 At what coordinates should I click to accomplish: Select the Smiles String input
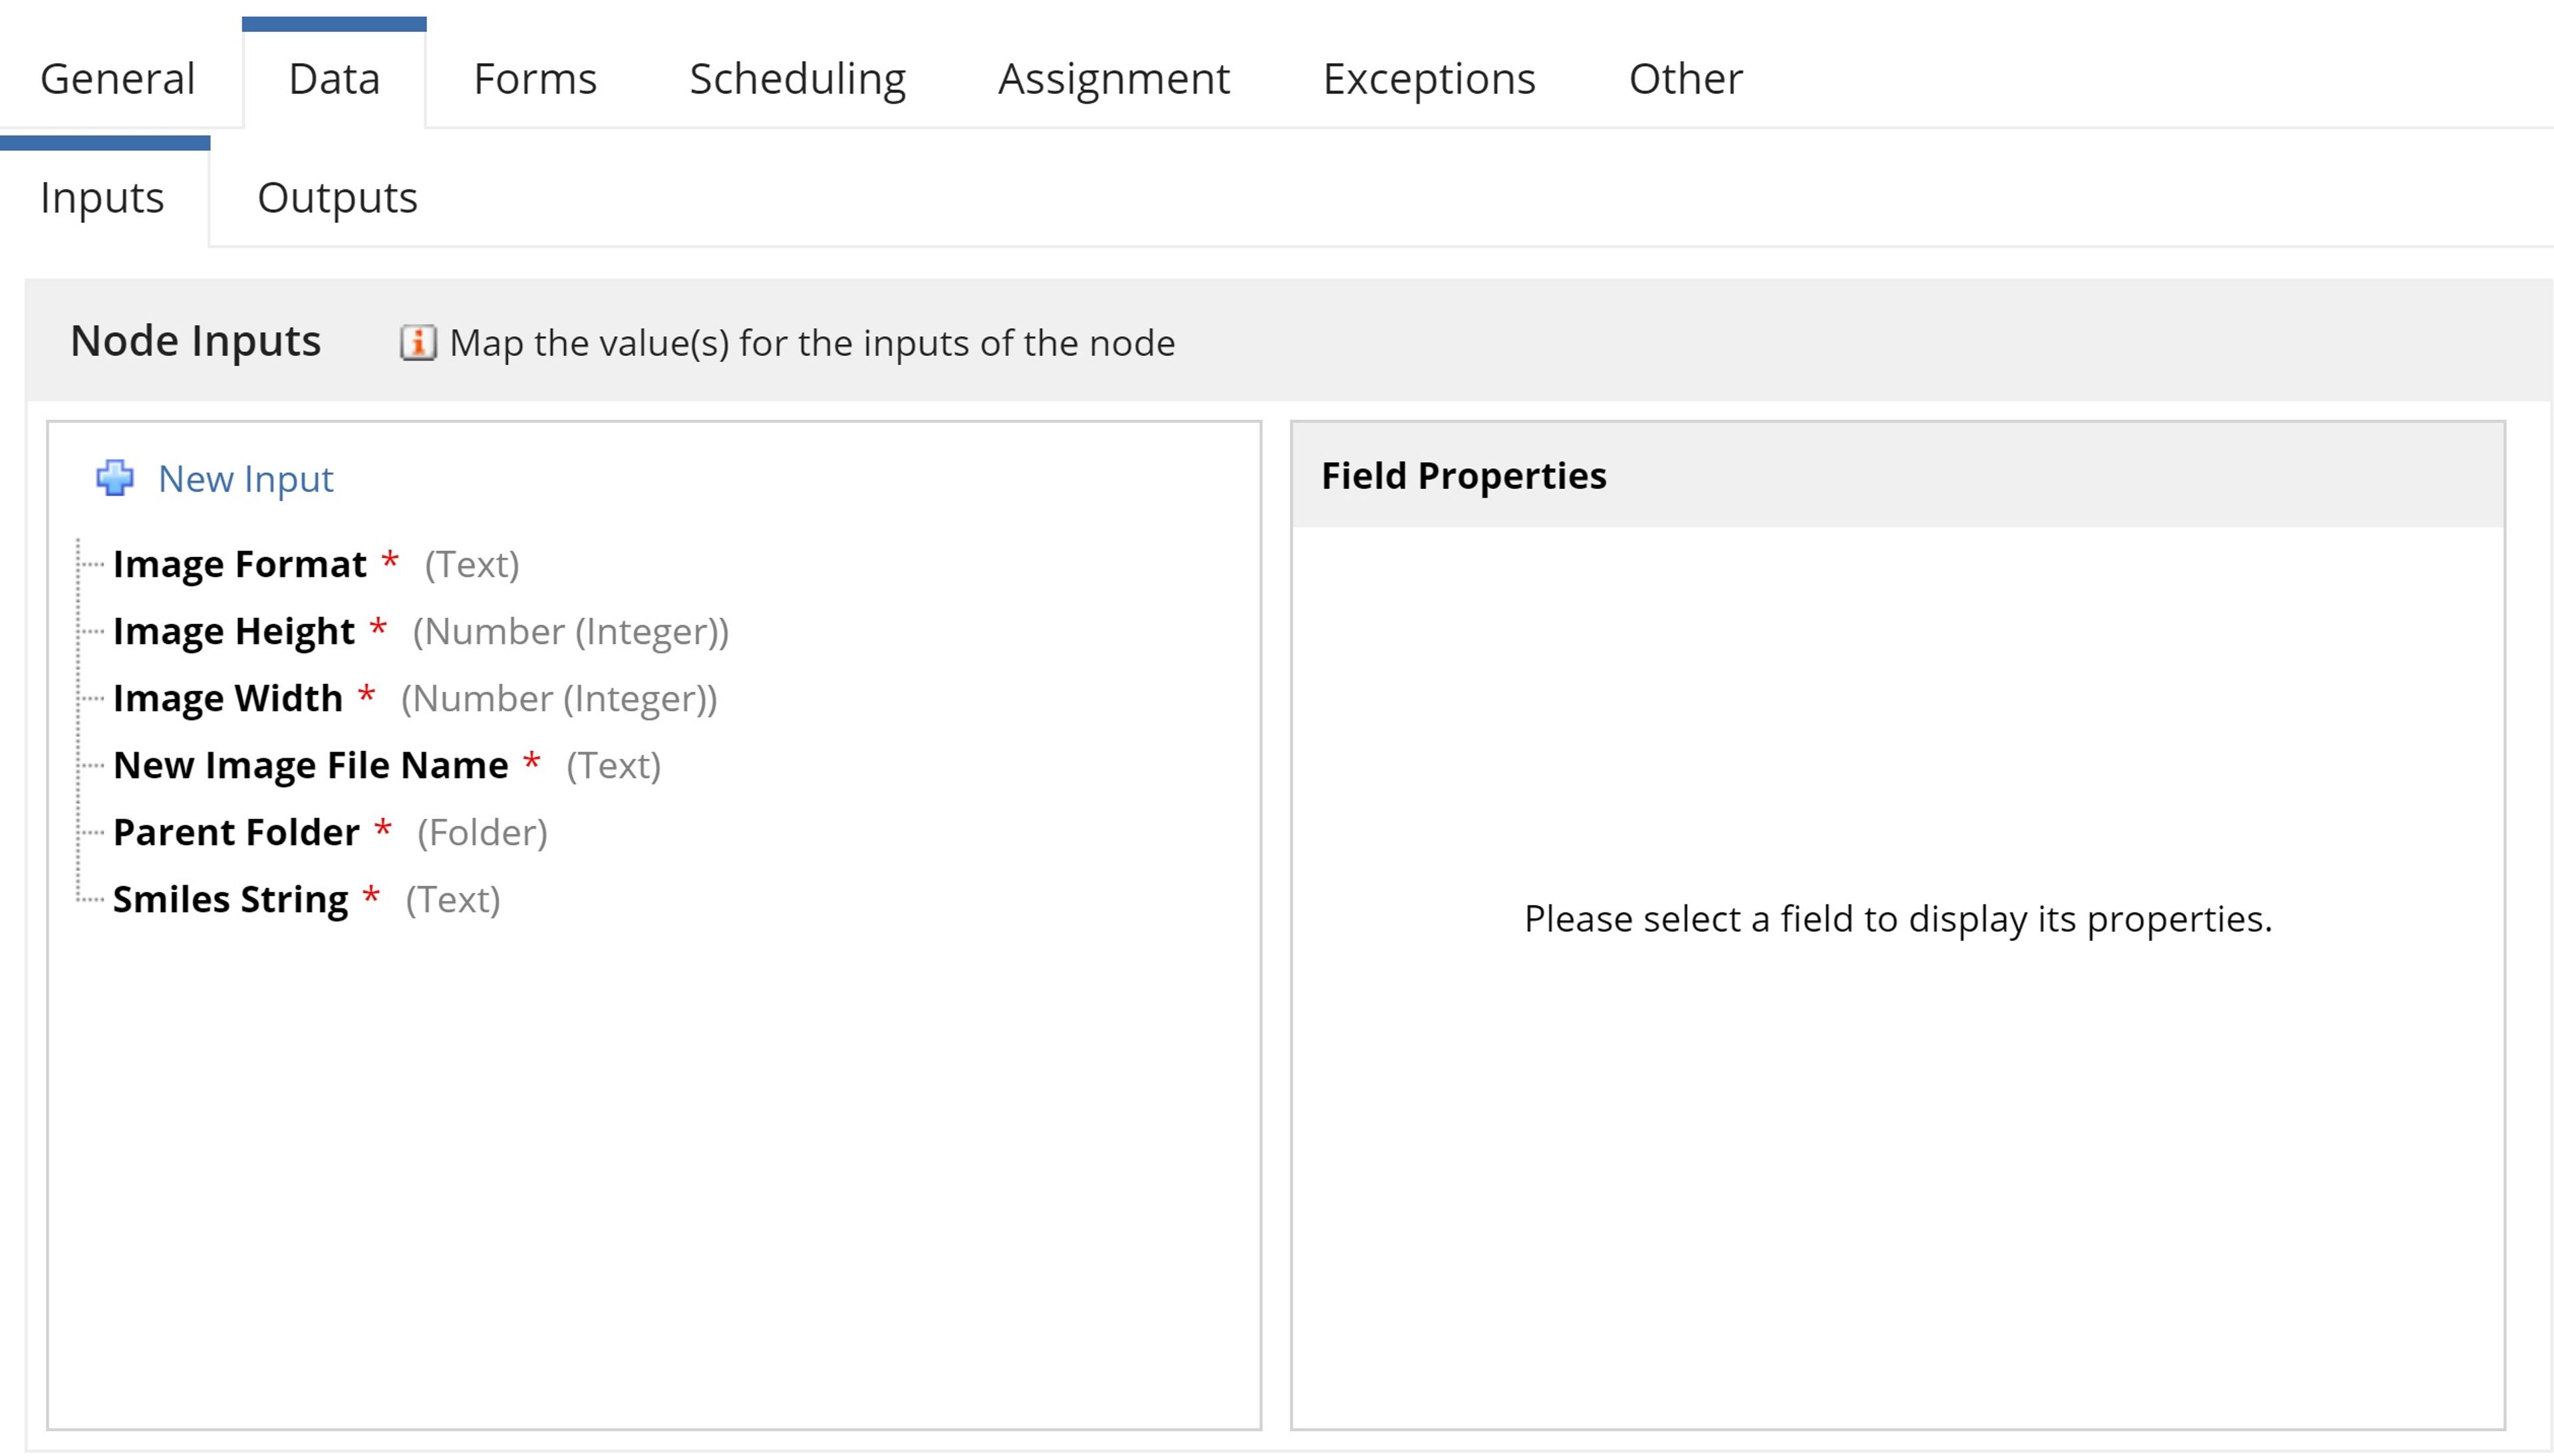[306, 899]
